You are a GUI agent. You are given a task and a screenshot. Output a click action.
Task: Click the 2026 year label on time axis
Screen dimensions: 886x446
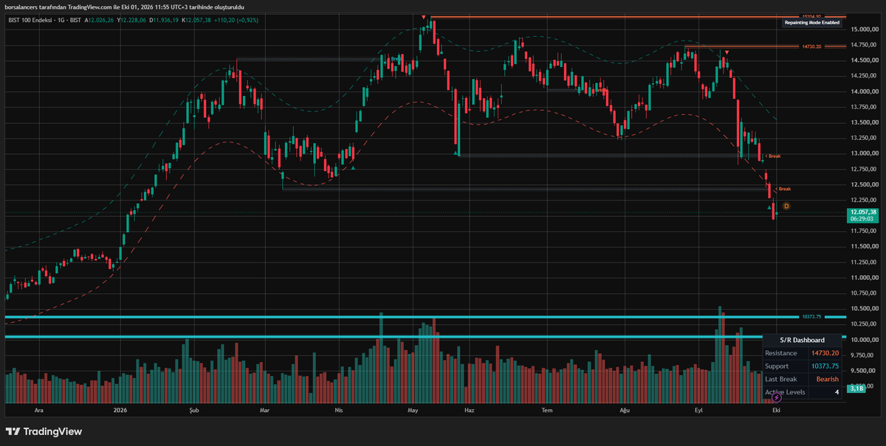click(121, 409)
